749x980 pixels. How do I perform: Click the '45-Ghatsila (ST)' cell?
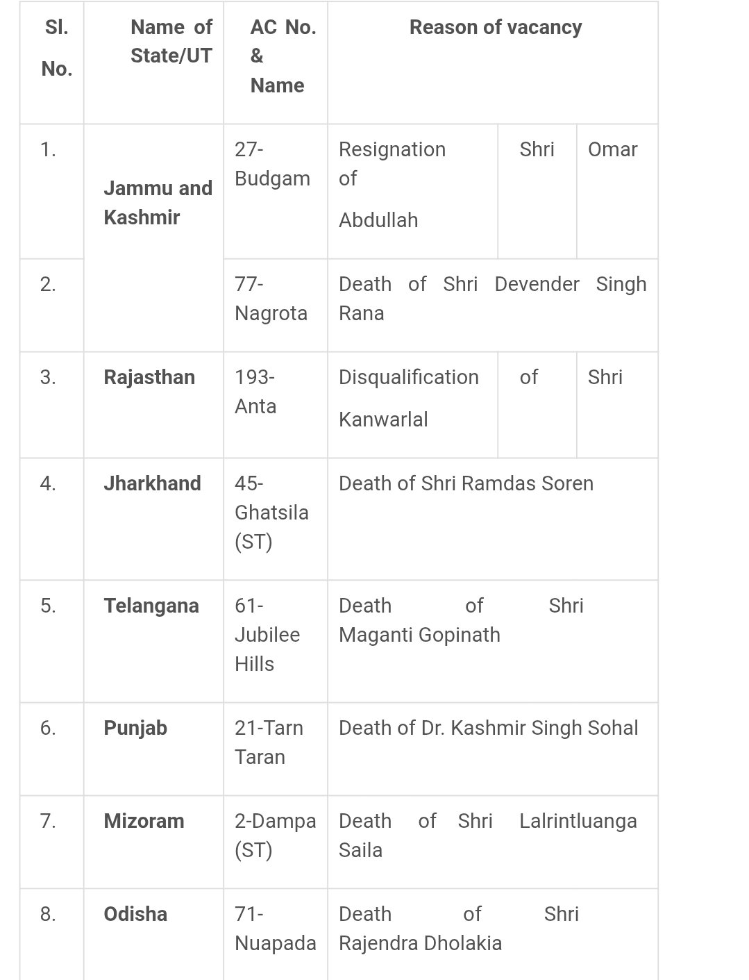pyautogui.click(x=271, y=513)
